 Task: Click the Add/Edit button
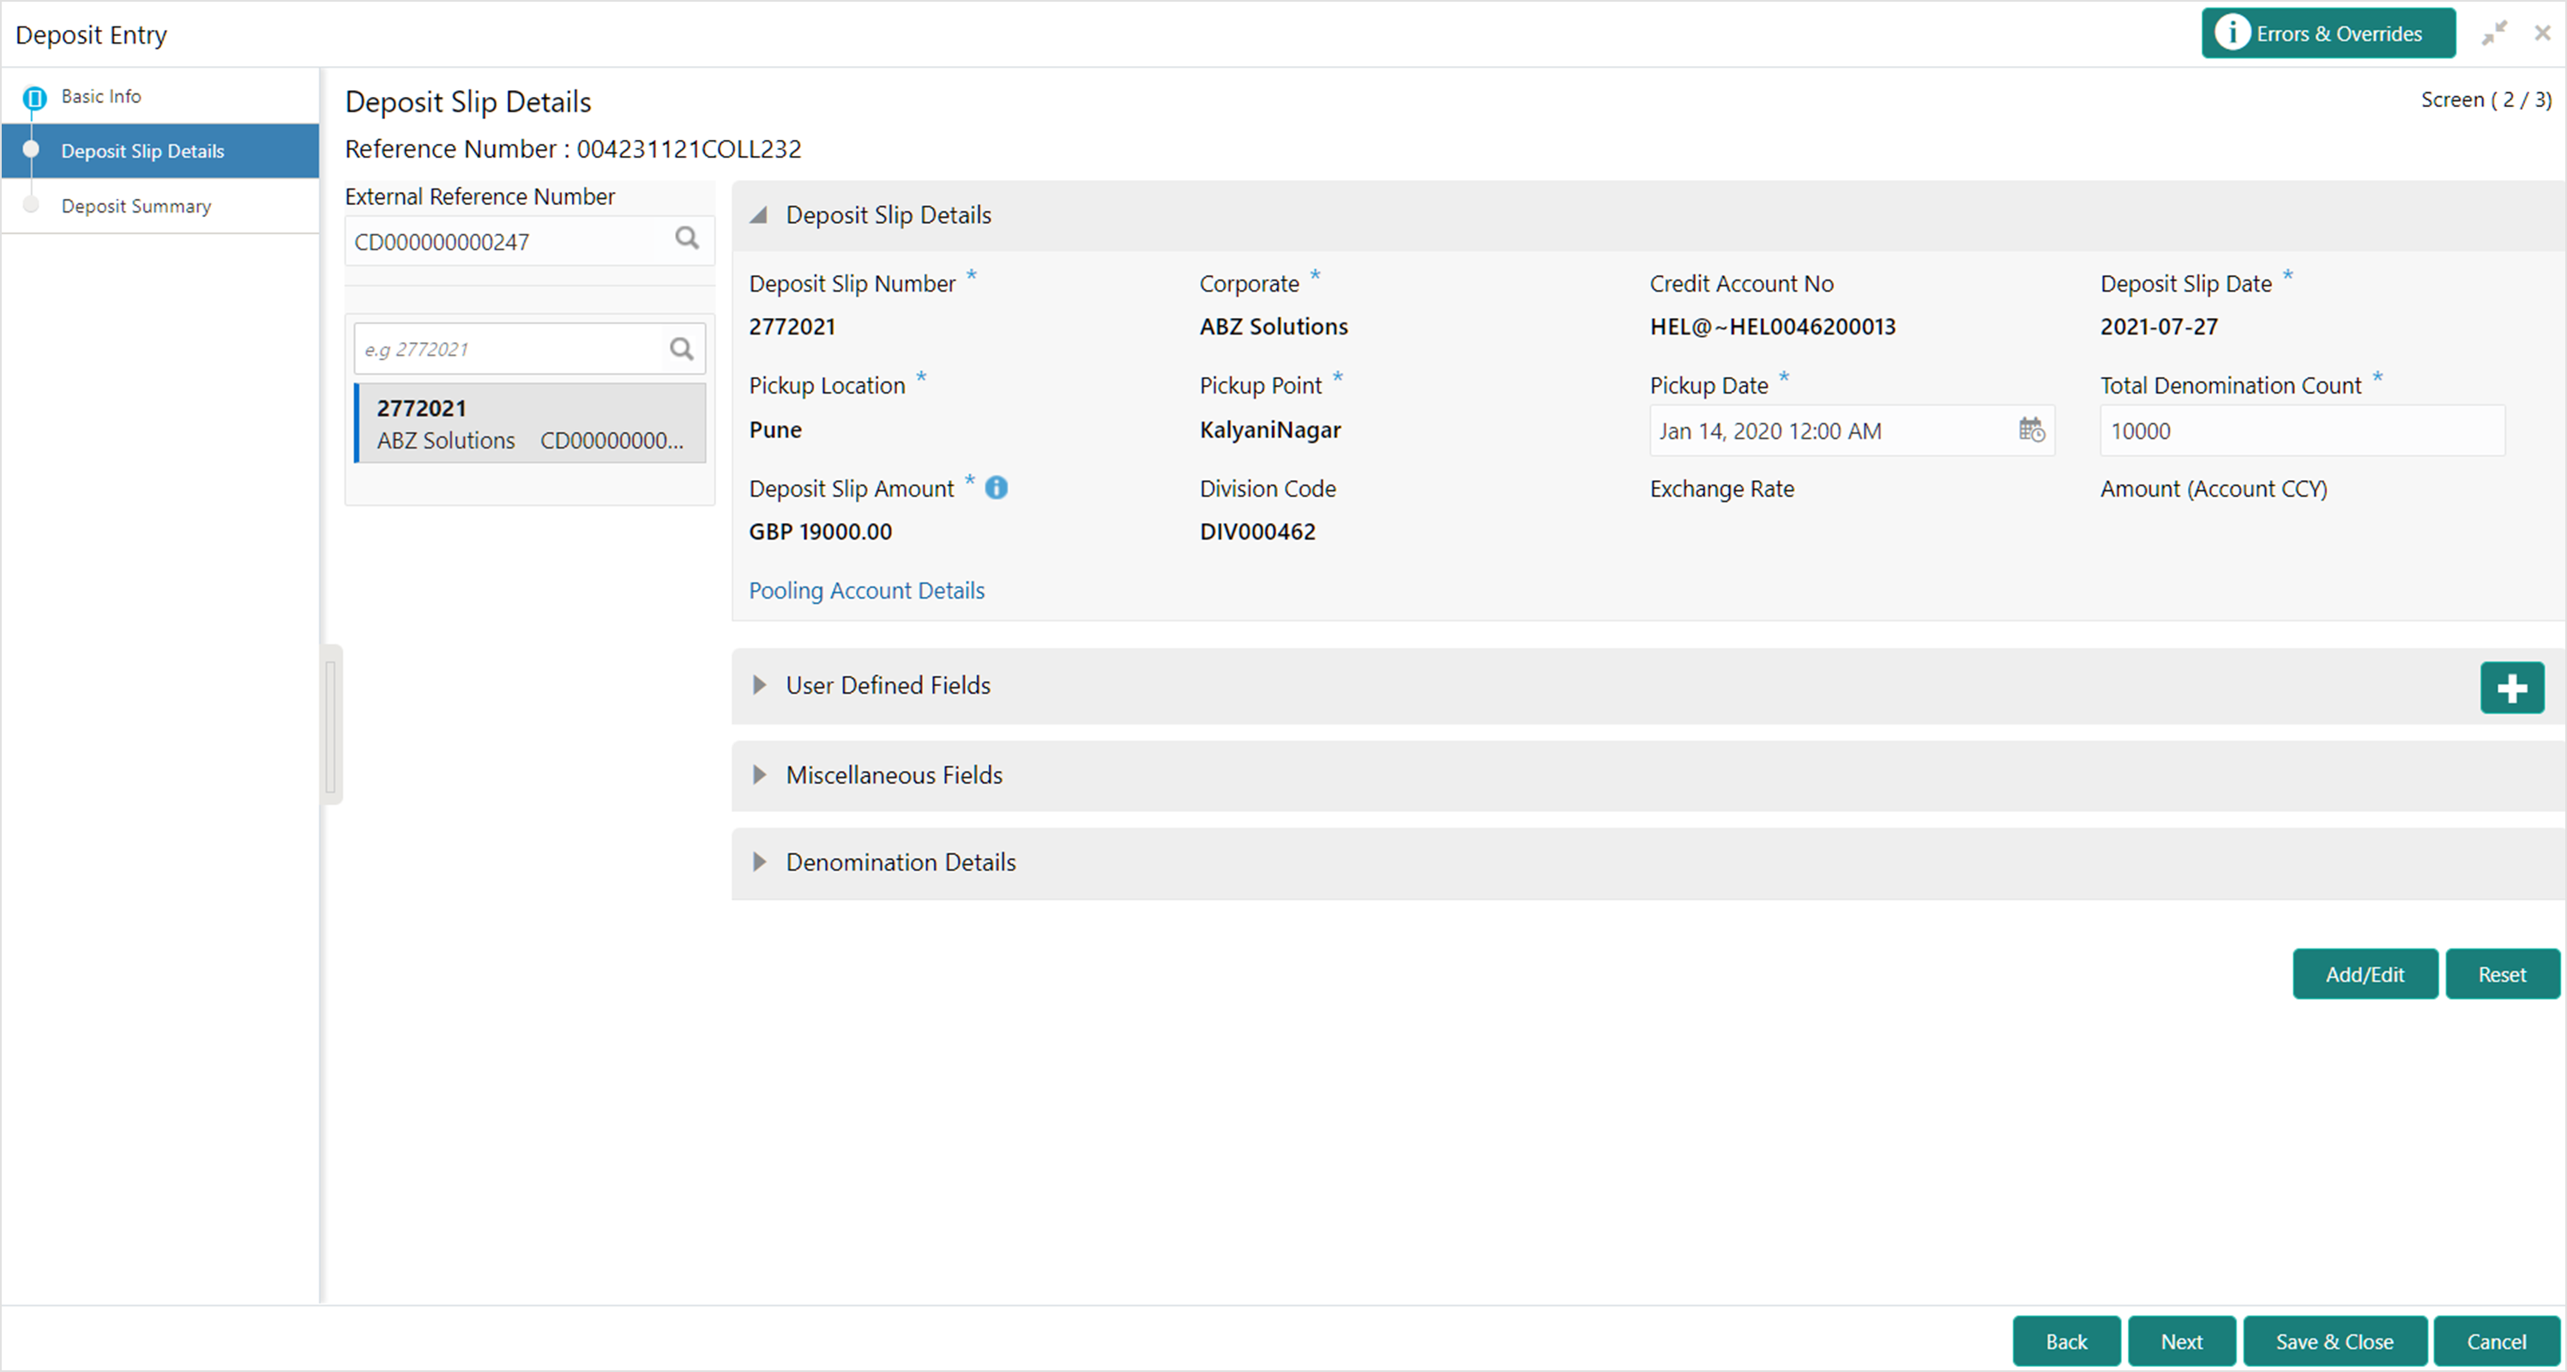pos(2365,974)
